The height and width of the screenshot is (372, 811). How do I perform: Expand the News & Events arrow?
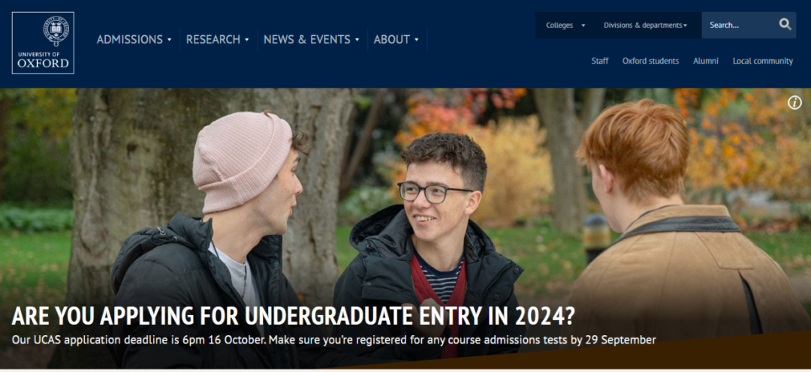pos(357,40)
